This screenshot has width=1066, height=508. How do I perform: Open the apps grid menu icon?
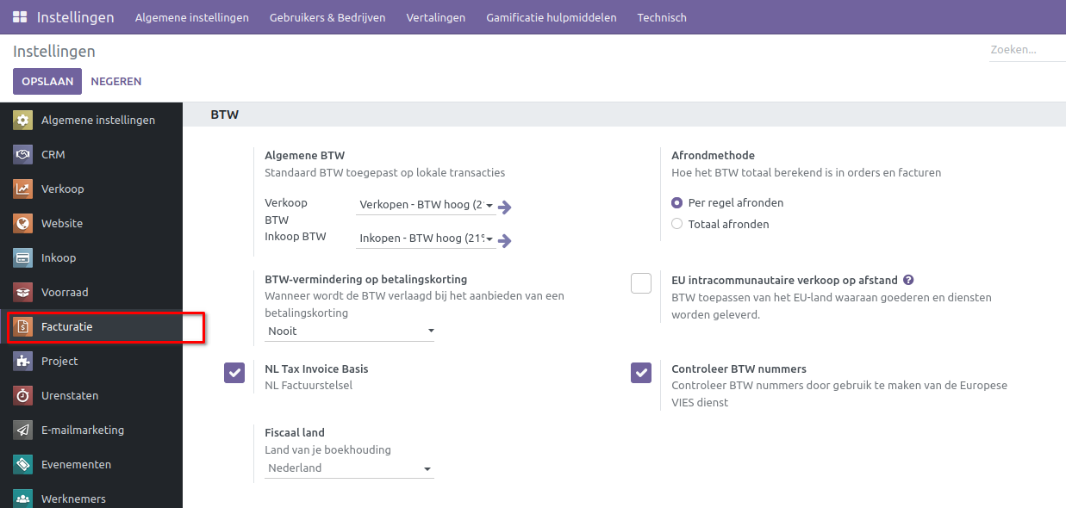[x=19, y=17]
